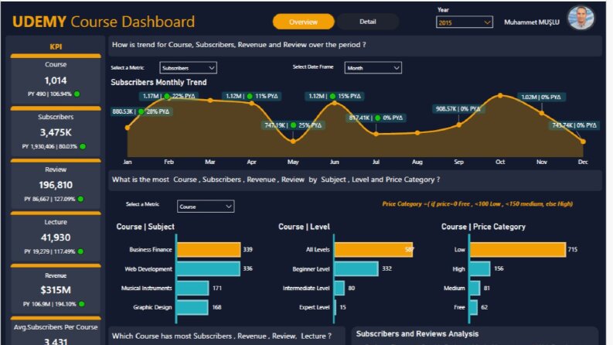This screenshot has height=345, width=613.
Task: Open trend metric dropdown set to Subscribers
Action: coord(188,67)
